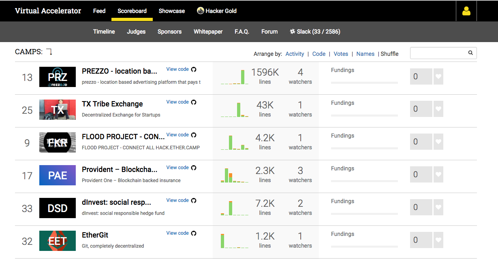This screenshot has height=259, width=498.
Task: Open the TX project logo thumbnail
Action: point(58,110)
